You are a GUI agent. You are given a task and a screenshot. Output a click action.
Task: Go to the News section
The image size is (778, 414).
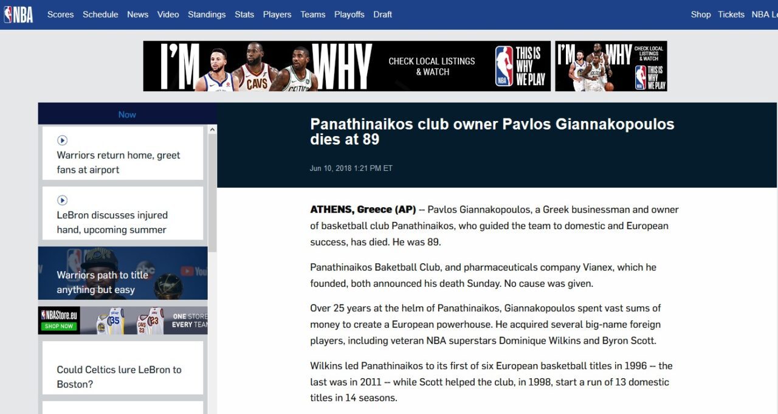pos(137,15)
